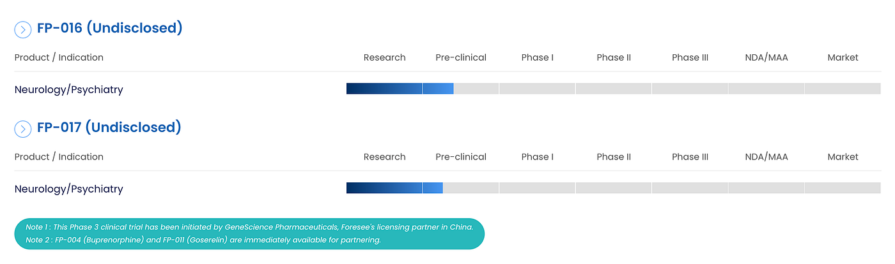Click FP-017 light blue Pre-clinical progress segment
Image resolution: width=895 pixels, height=264 pixels.
tap(433, 188)
